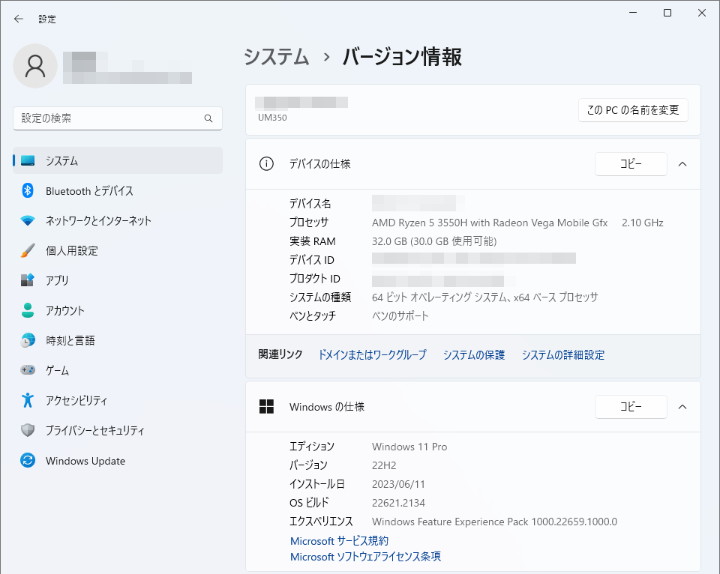Screen dimensions: 720x574
Task: Click the paintbrush 個人用設定 icon
Action: coord(28,250)
